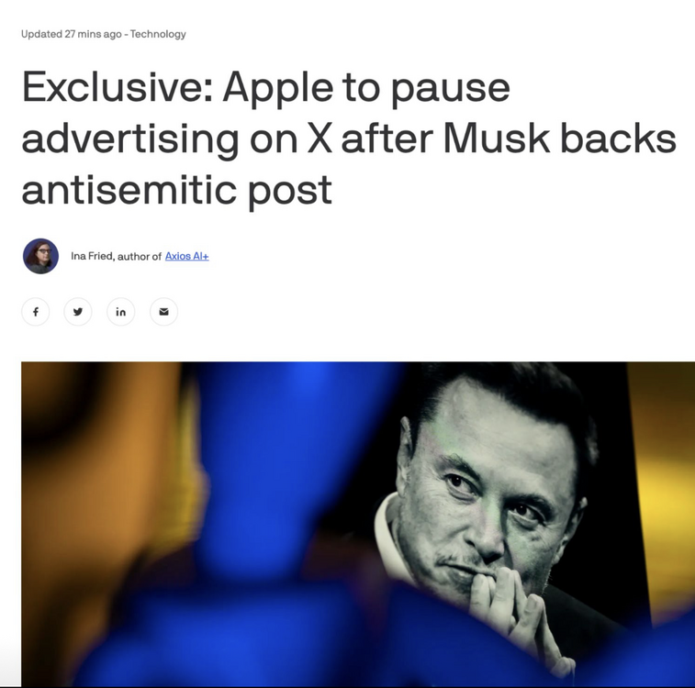This screenshot has height=688, width=695.
Task: Share the article by email envelope icon
Action: [x=163, y=312]
